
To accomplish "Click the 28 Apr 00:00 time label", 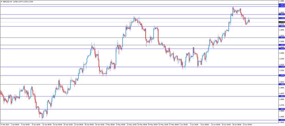I will [x=89, y=125].
